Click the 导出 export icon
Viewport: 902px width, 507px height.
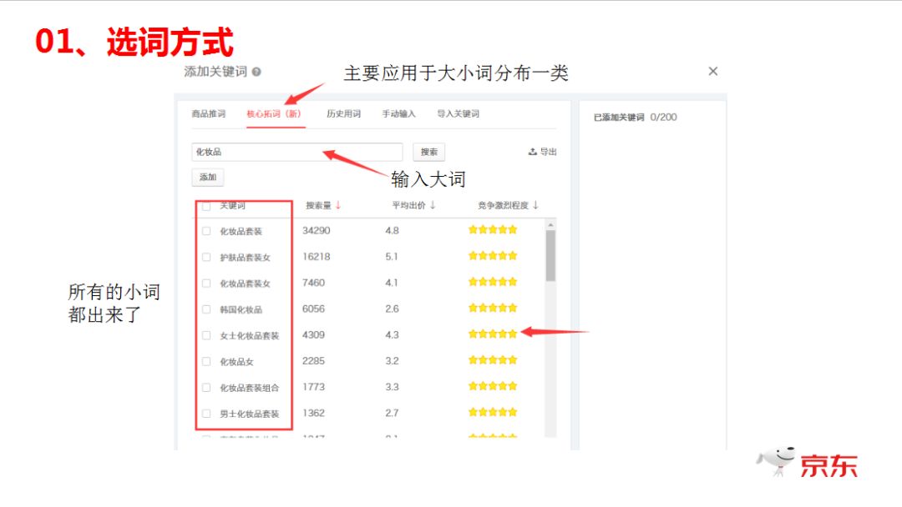click(x=533, y=152)
